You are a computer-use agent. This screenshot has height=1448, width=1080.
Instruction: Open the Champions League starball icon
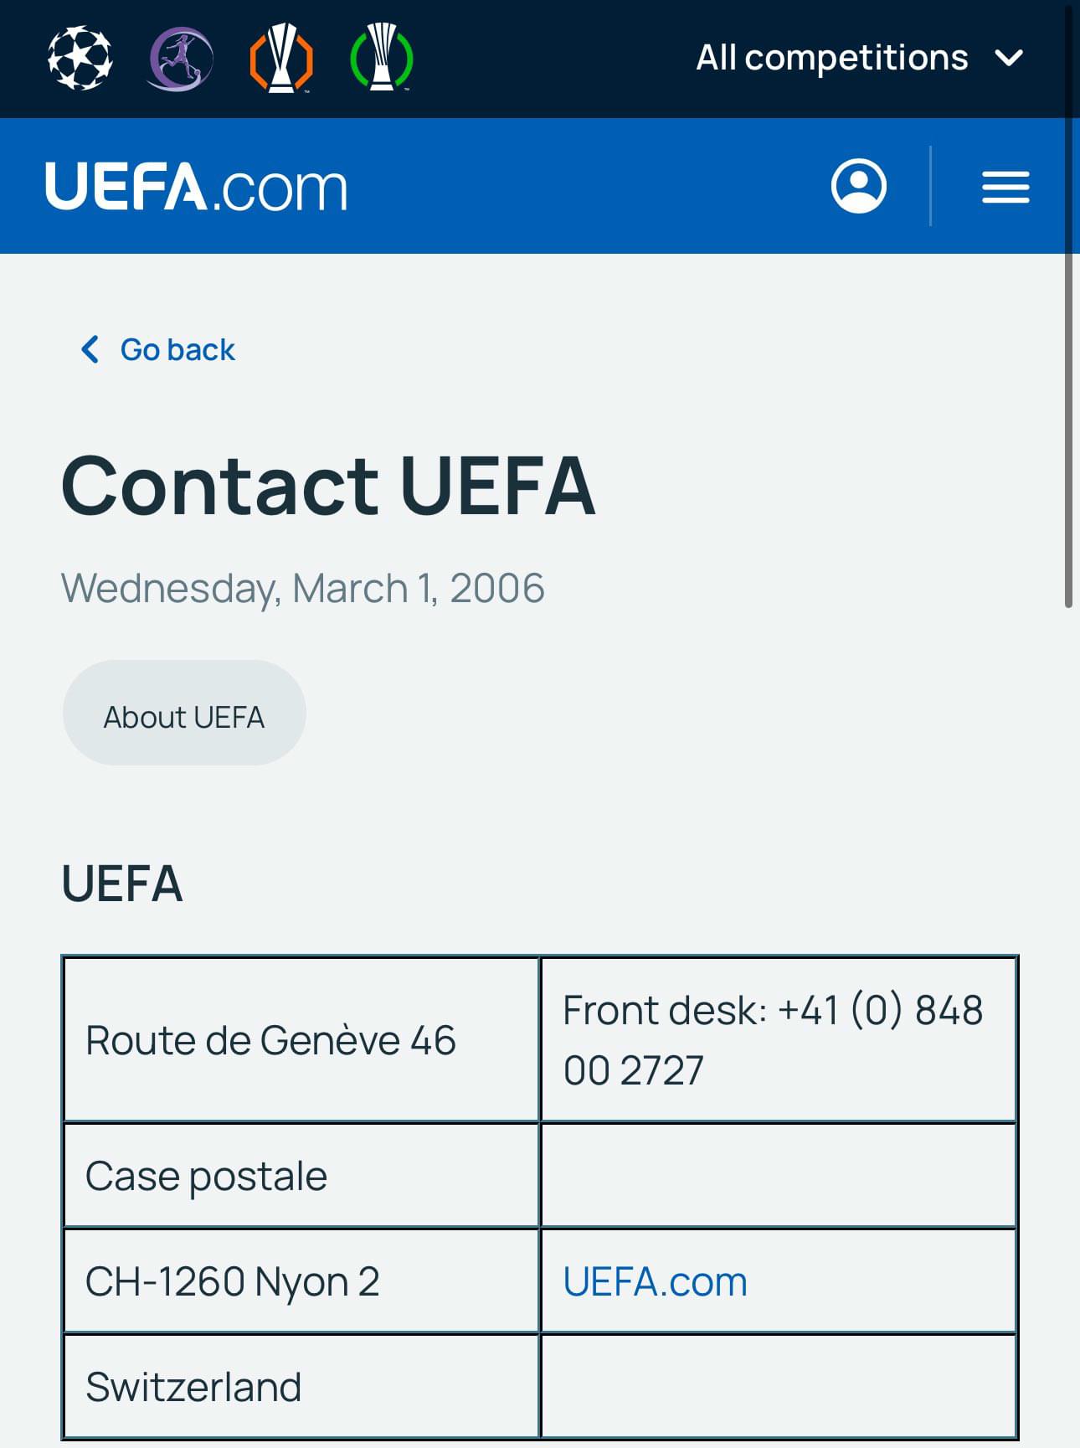pos(80,59)
